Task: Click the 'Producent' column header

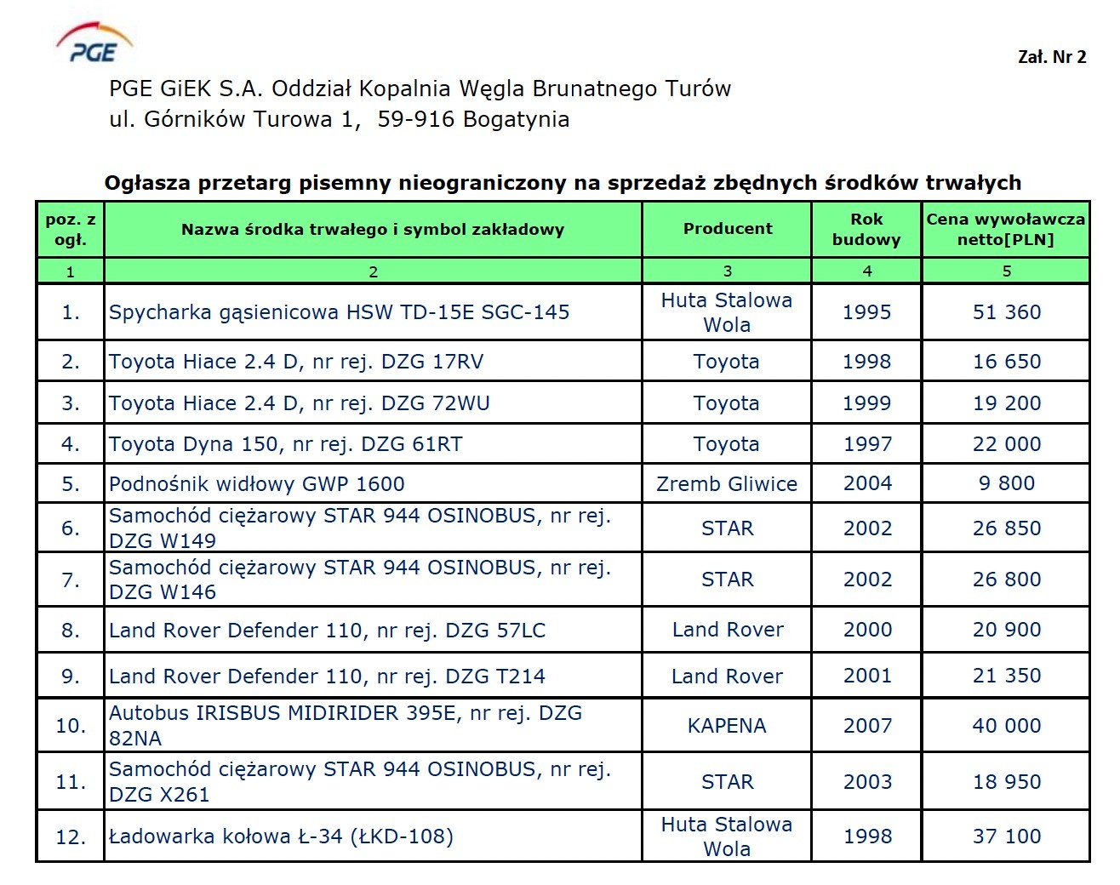Action: pyautogui.click(x=727, y=229)
